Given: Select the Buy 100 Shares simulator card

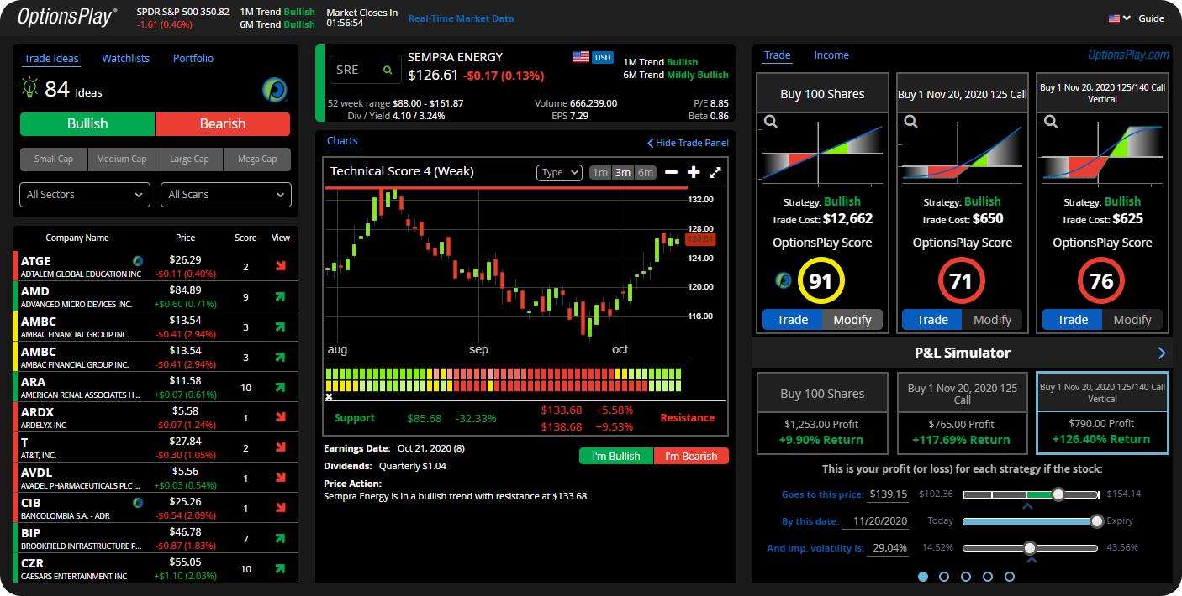Looking at the screenshot, I should (x=822, y=415).
